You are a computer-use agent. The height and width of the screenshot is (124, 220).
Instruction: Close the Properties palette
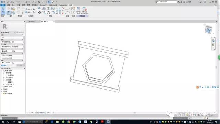[24, 21]
